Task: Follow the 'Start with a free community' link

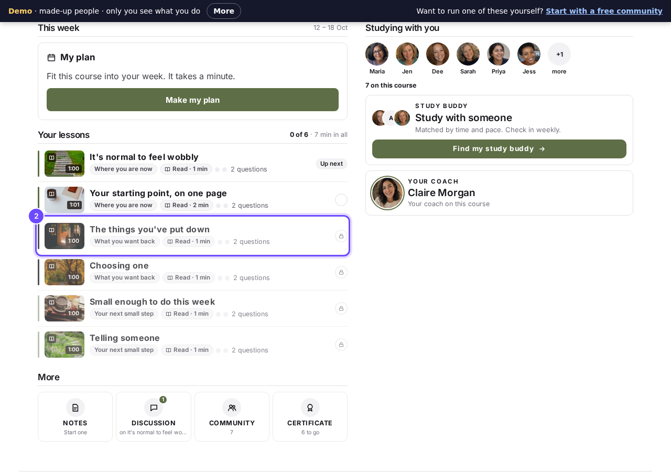Action: [604, 11]
